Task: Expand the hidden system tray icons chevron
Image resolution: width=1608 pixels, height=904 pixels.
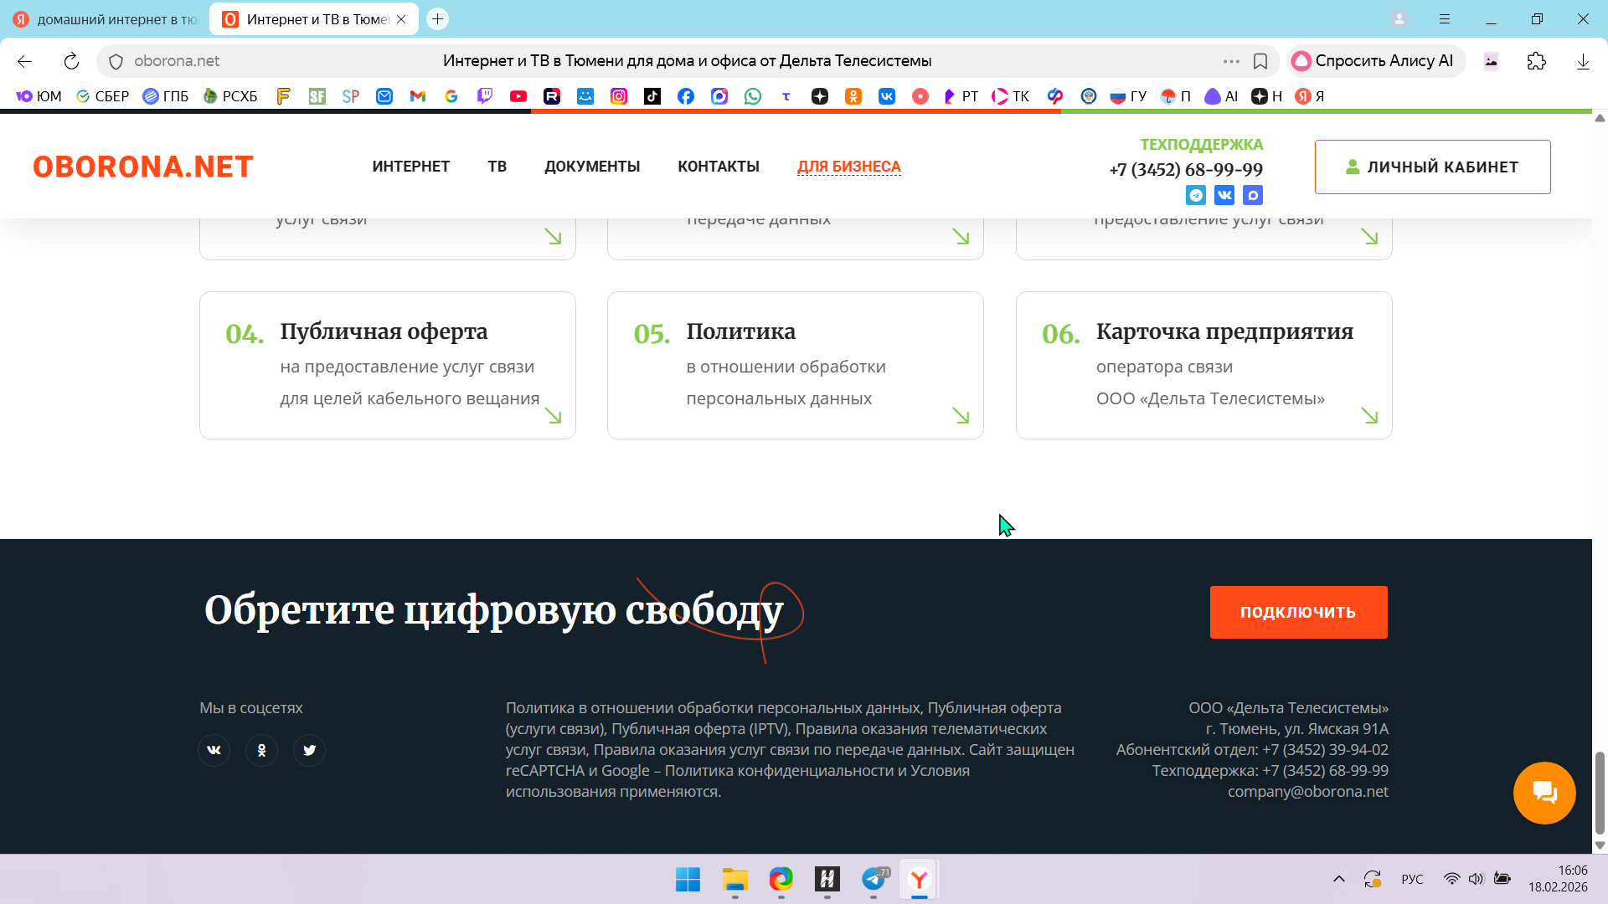Action: pos(1338,879)
